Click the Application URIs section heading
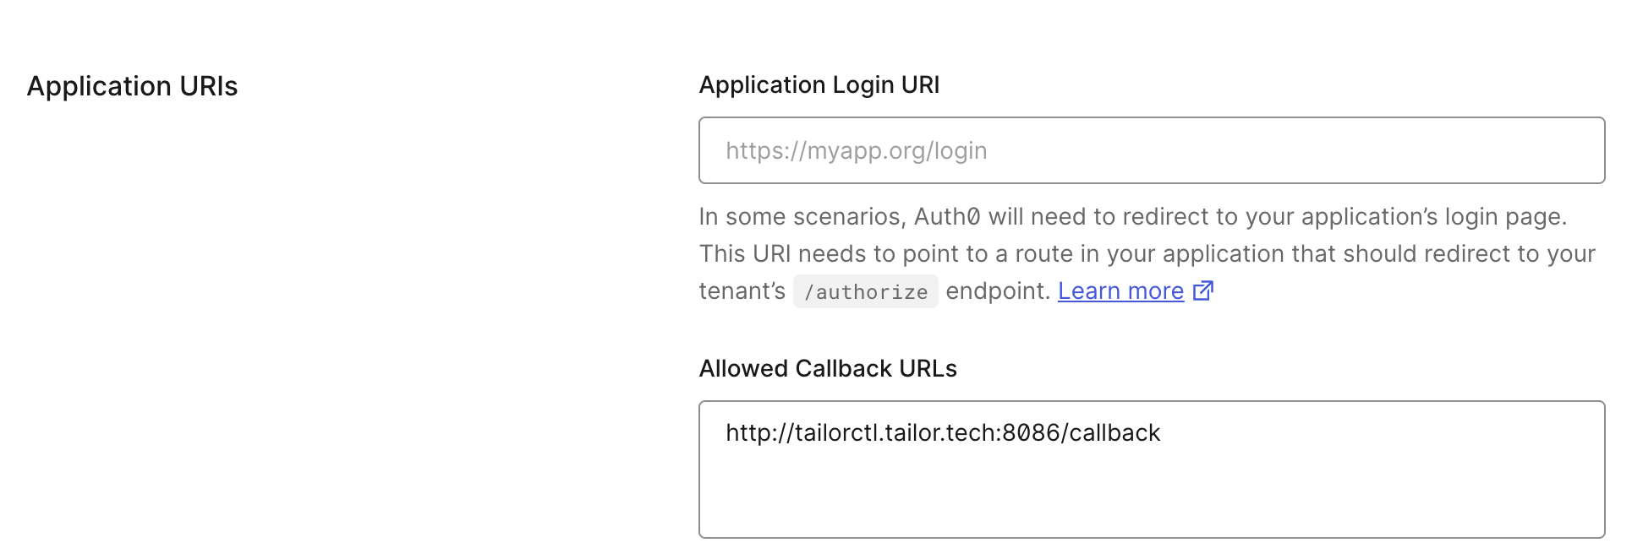 coord(131,85)
